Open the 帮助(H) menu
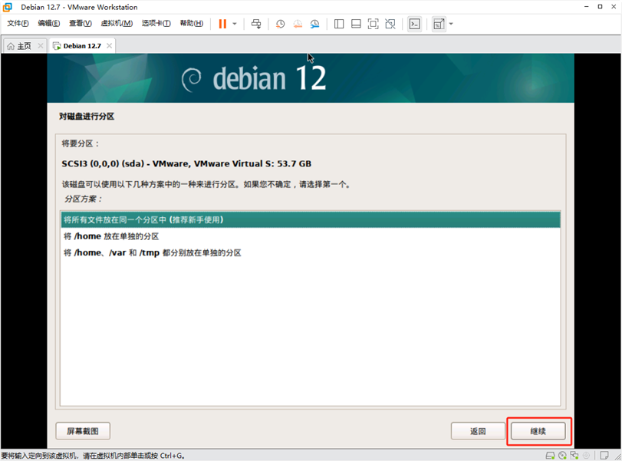 pos(192,24)
